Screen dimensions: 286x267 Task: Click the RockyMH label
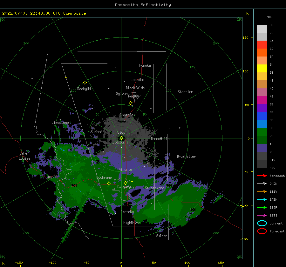point(84,89)
